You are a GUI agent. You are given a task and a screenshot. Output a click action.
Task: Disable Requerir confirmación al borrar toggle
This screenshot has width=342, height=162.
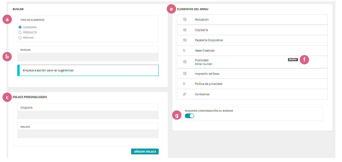pyautogui.click(x=189, y=116)
